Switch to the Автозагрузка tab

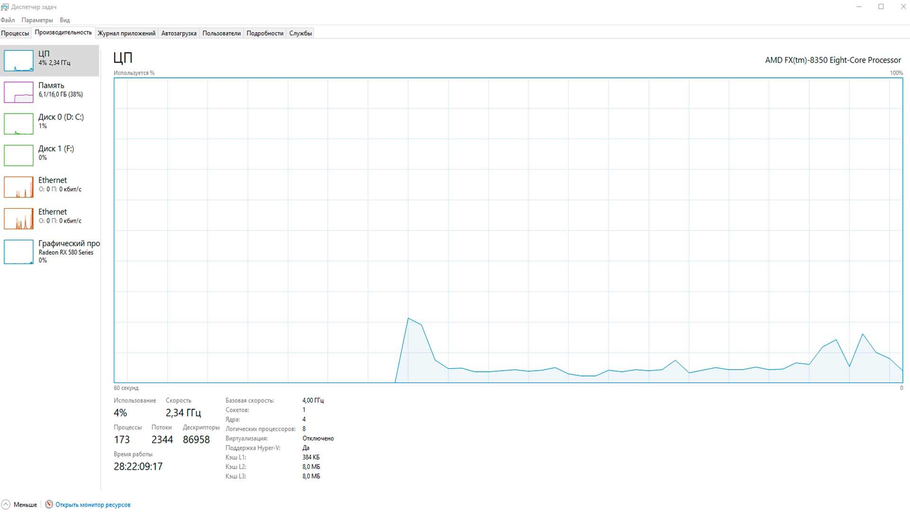[179, 33]
